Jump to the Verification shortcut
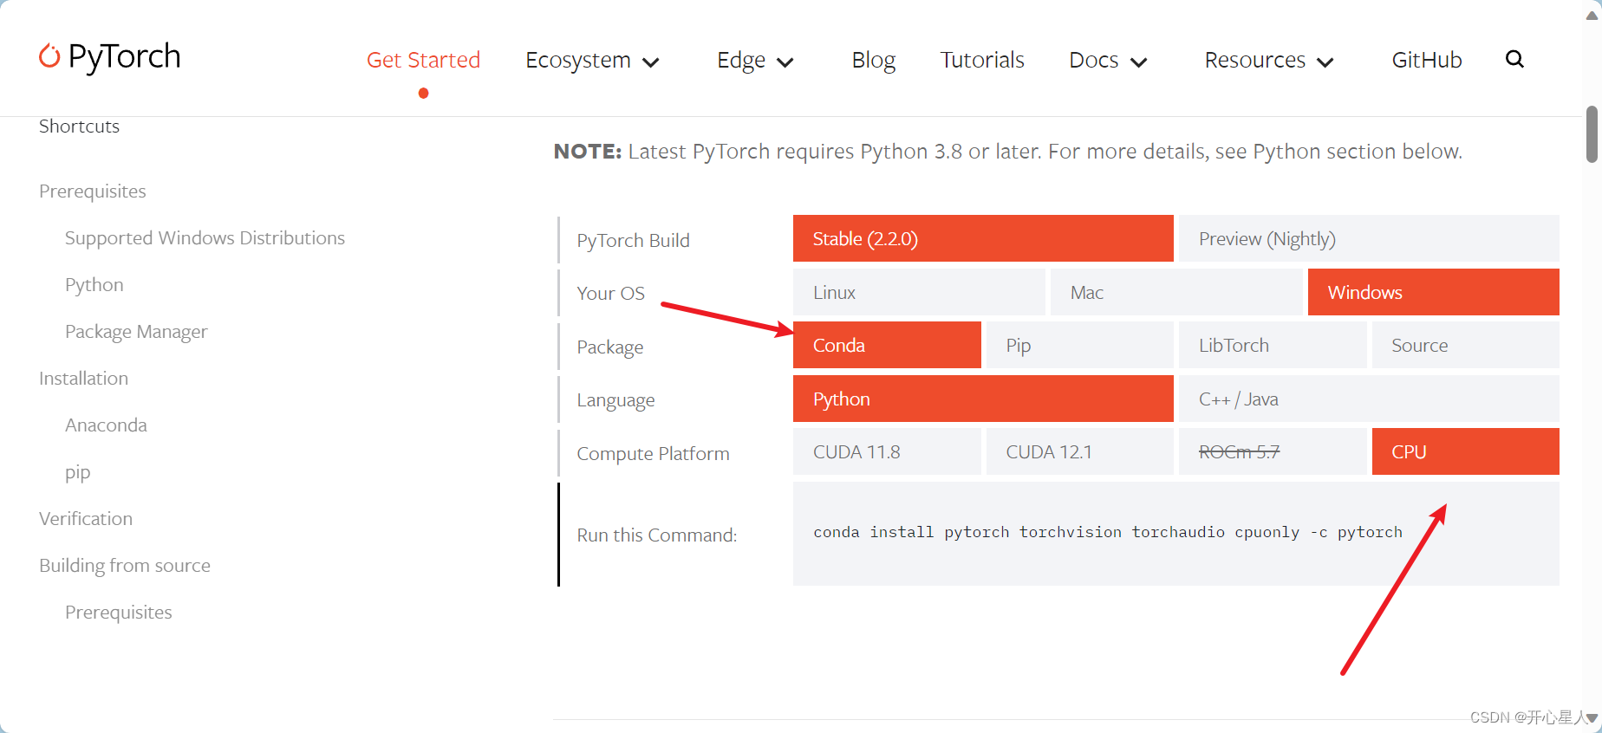 pyautogui.click(x=86, y=518)
